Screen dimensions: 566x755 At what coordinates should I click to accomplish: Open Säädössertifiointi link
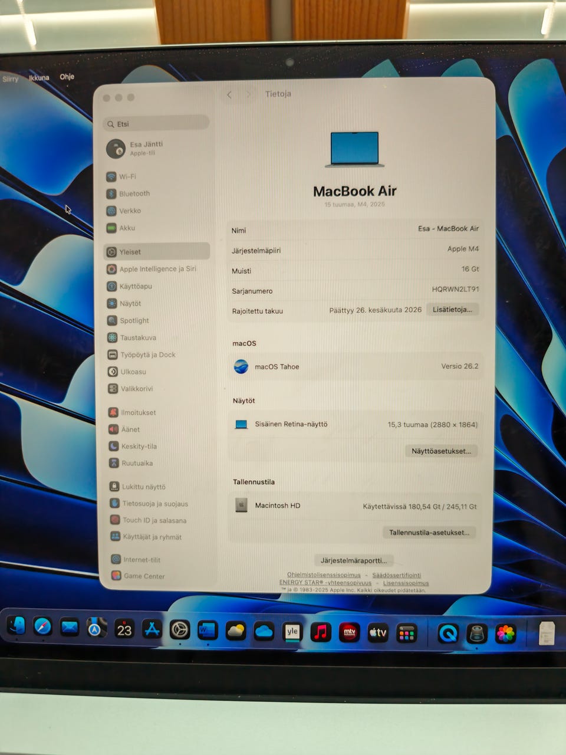tap(396, 575)
